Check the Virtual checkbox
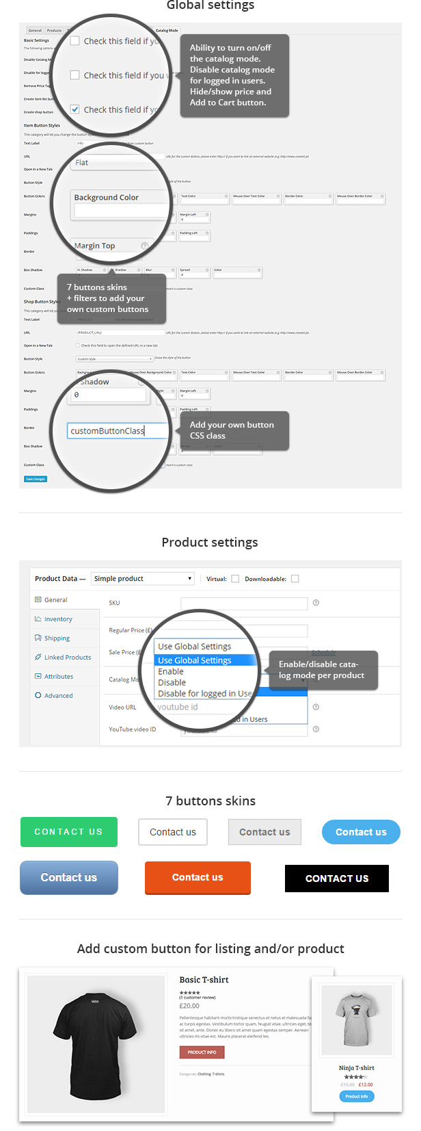 pyautogui.click(x=235, y=579)
